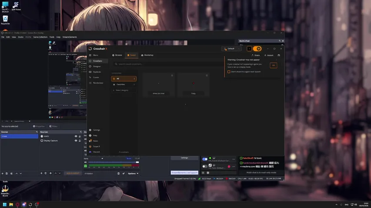Toggle Alerts audio monitoring headphone icon
The height and width of the screenshot is (208, 371).
[85, 166]
